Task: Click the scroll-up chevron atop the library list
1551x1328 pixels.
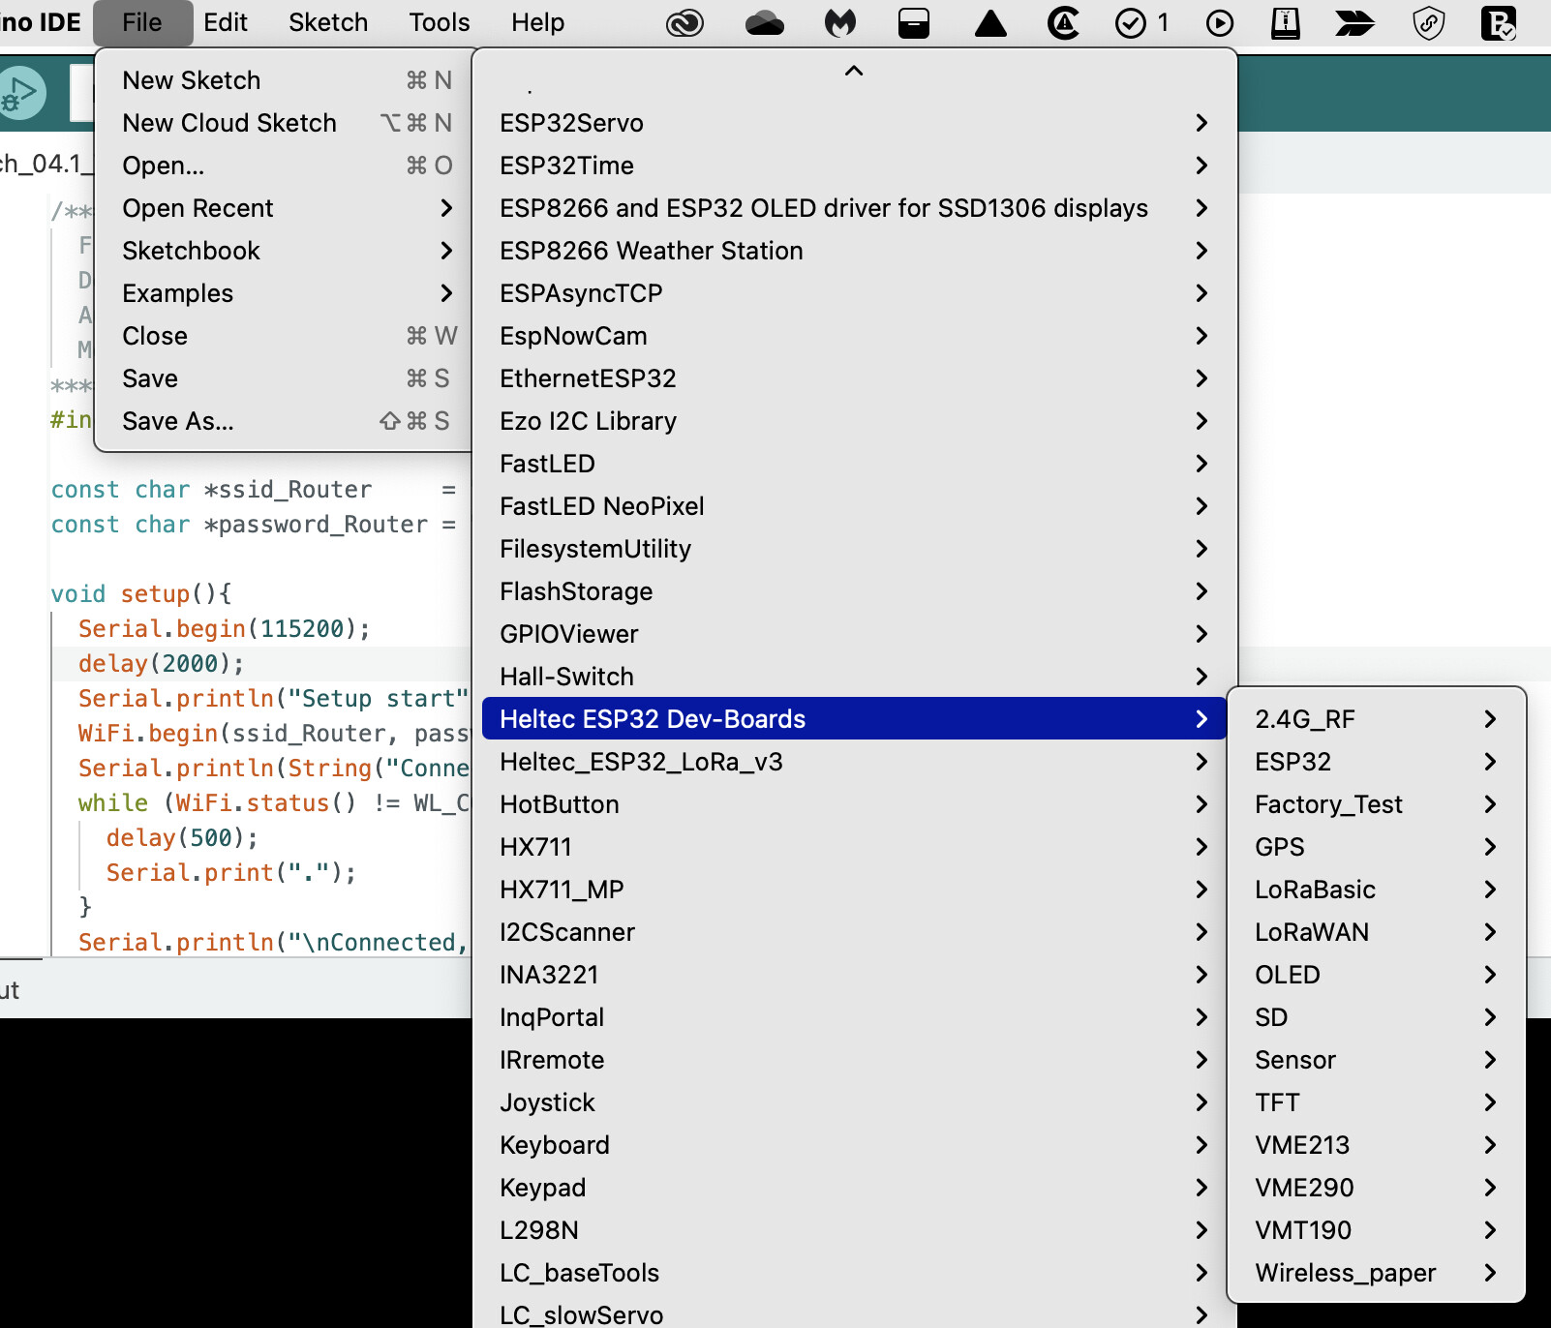Action: coord(853,71)
